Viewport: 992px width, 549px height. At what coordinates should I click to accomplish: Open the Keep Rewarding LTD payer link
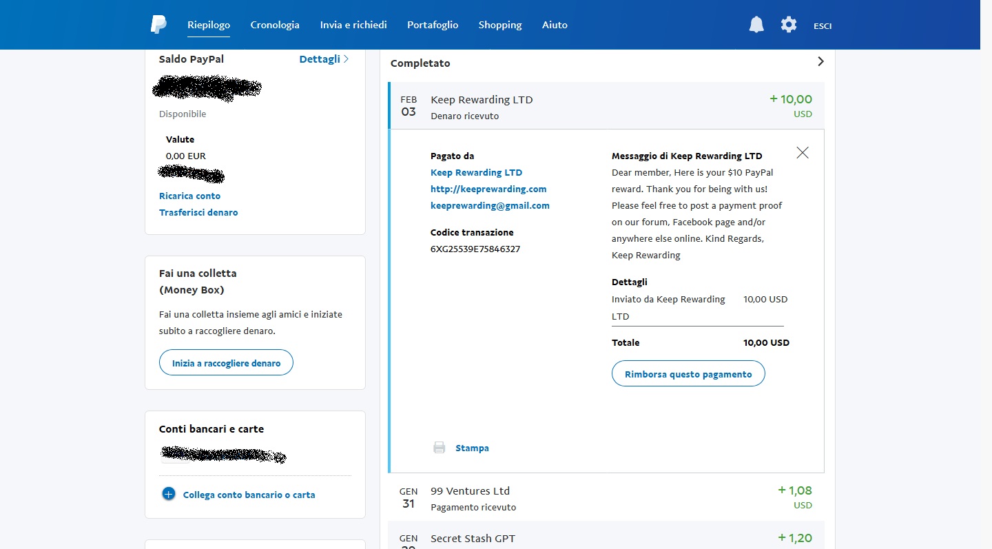pos(476,172)
